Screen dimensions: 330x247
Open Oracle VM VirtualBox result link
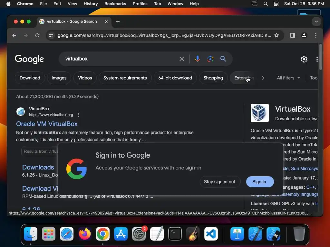pos(47,124)
